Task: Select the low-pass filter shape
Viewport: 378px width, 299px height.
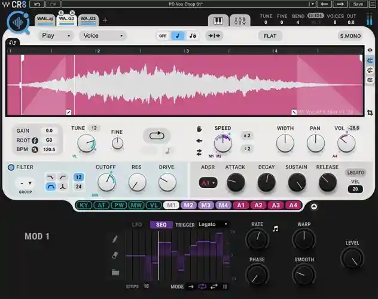Action: point(50,178)
